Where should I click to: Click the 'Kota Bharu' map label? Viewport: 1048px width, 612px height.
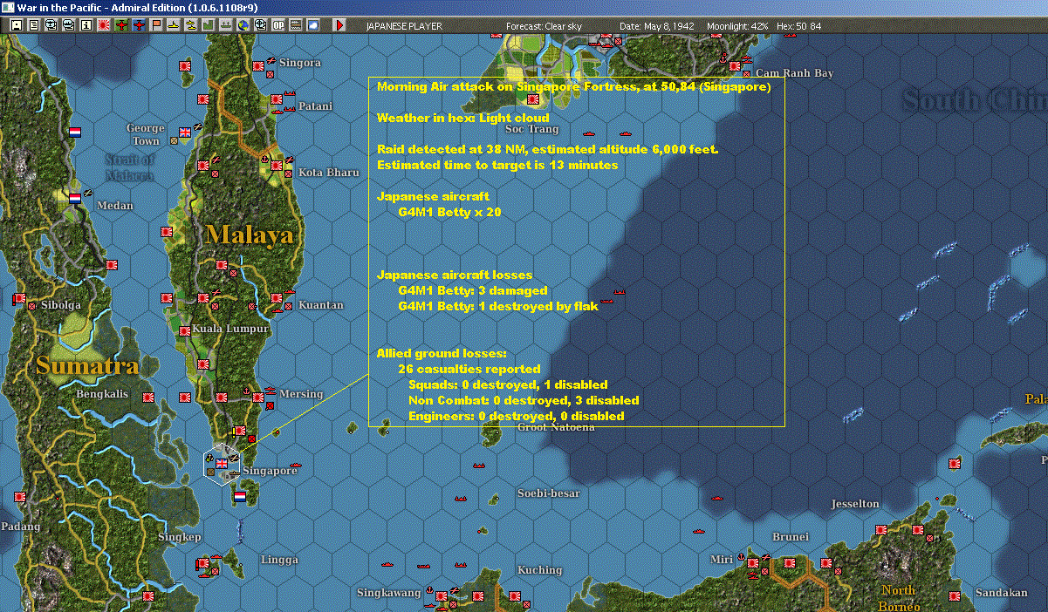click(329, 173)
